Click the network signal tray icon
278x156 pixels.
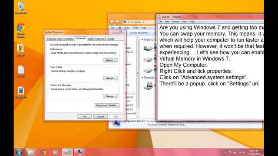tap(239, 152)
